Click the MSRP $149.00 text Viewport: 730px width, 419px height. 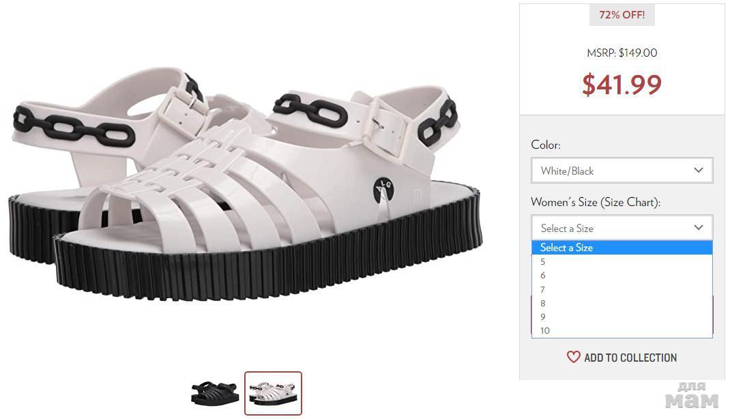click(622, 53)
